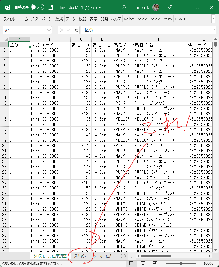Add a new sheet with plus button
Screen dimensions: 219x267
click(123, 256)
